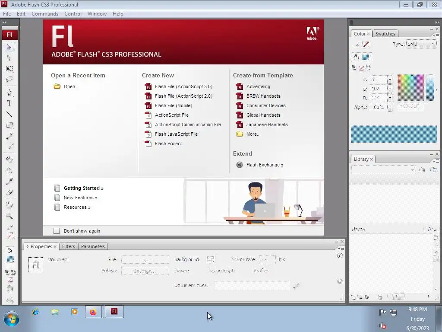Viewport: 442px width, 332px height.
Task: Open the G value dropdown arrow
Action: 390,89
